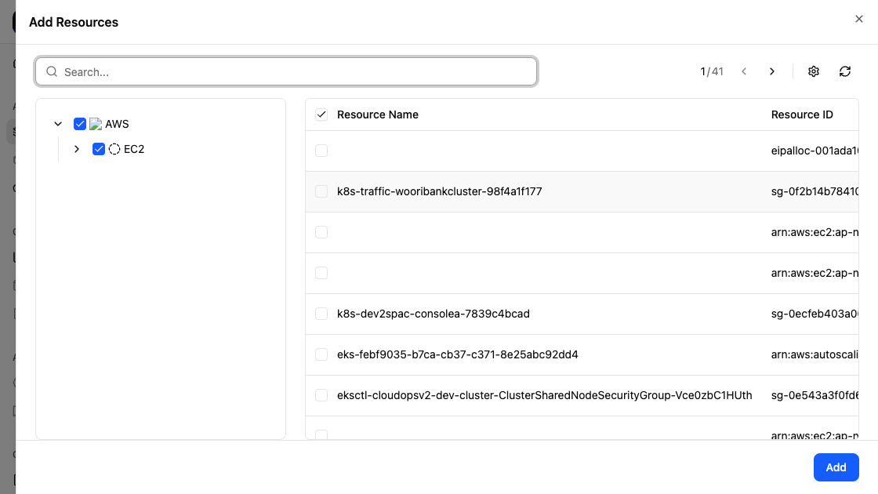Go to the previous page arrow
878x494 pixels.
[x=744, y=71]
